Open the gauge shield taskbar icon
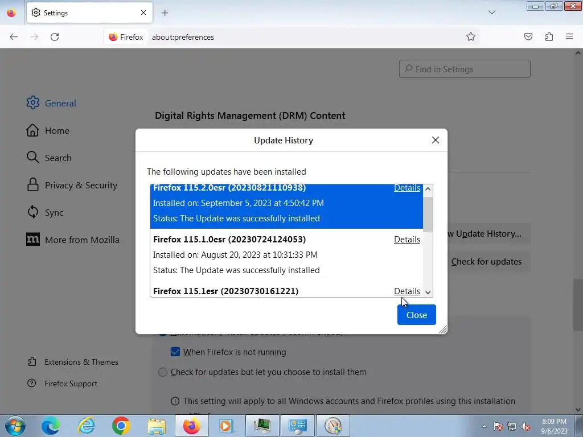 click(333, 426)
